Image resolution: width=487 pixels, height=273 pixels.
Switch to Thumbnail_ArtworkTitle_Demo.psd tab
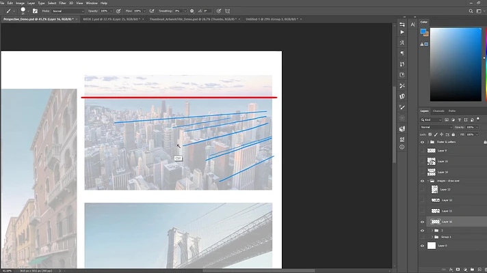[193, 19]
